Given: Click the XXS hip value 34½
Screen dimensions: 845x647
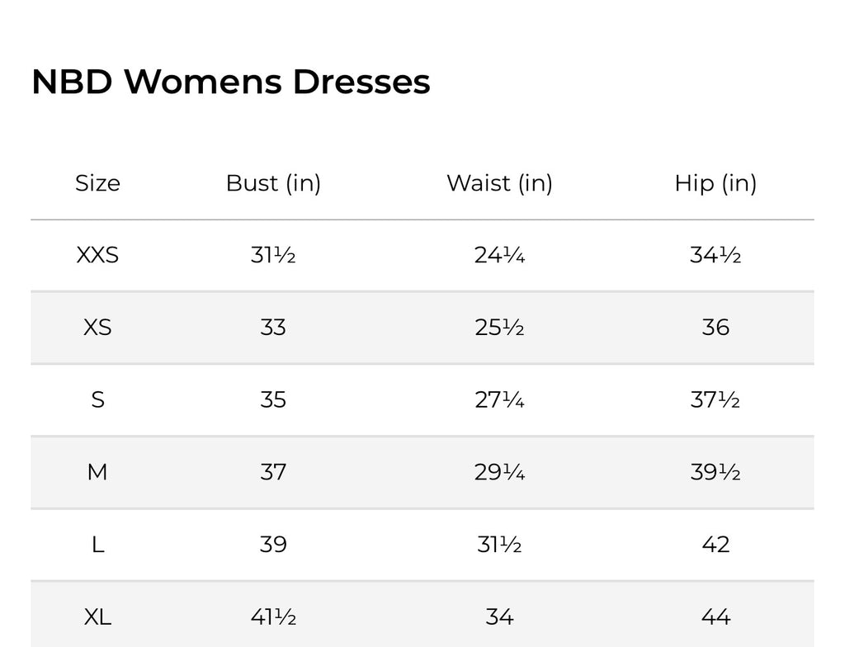Looking at the screenshot, I should pyautogui.click(x=715, y=255).
